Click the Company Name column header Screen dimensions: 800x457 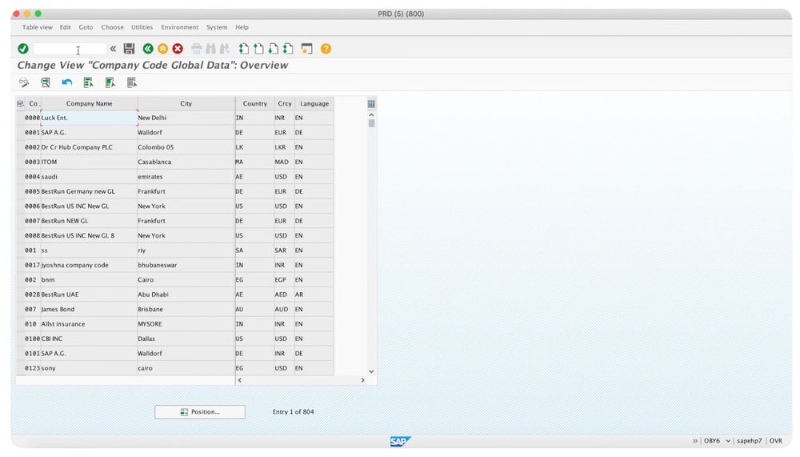pyautogui.click(x=89, y=104)
